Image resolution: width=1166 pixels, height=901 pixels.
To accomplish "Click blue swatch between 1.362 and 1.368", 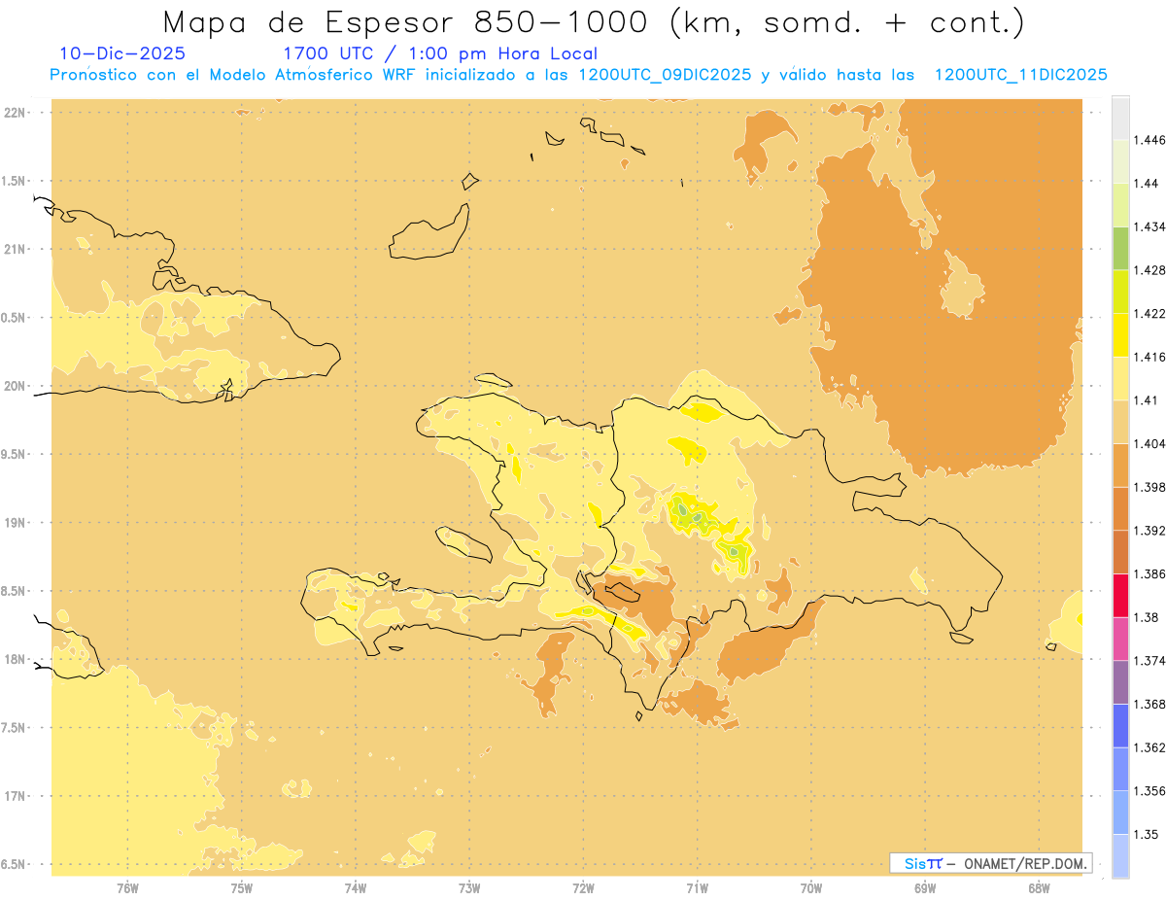I will click(1120, 725).
